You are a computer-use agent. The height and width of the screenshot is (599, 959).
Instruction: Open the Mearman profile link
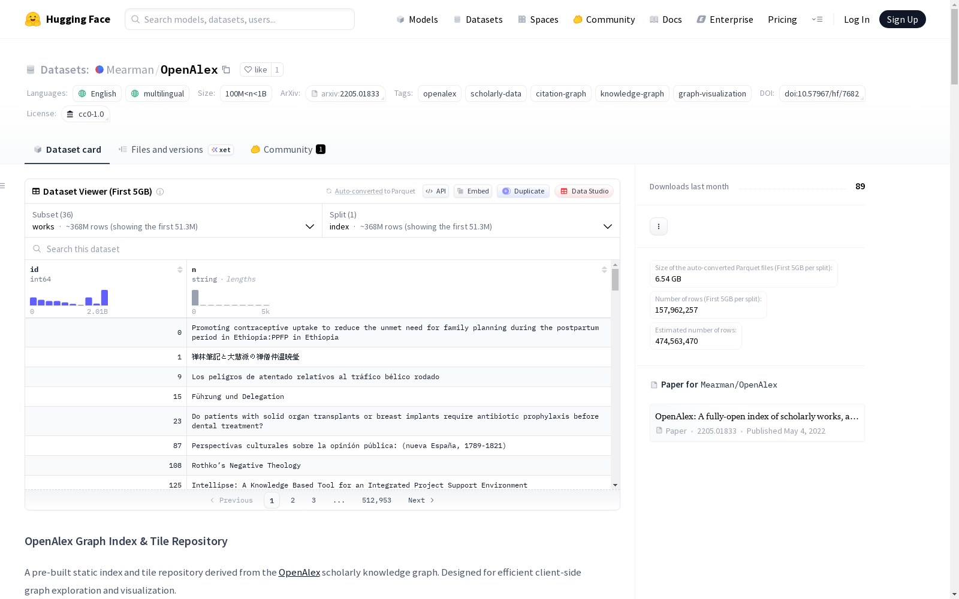pyautogui.click(x=130, y=69)
